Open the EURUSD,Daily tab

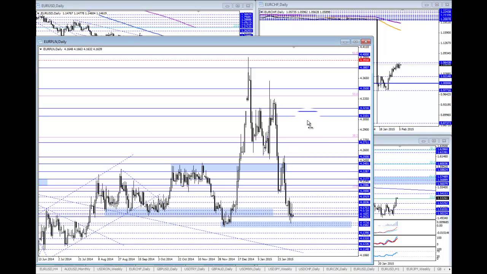pos(364,269)
